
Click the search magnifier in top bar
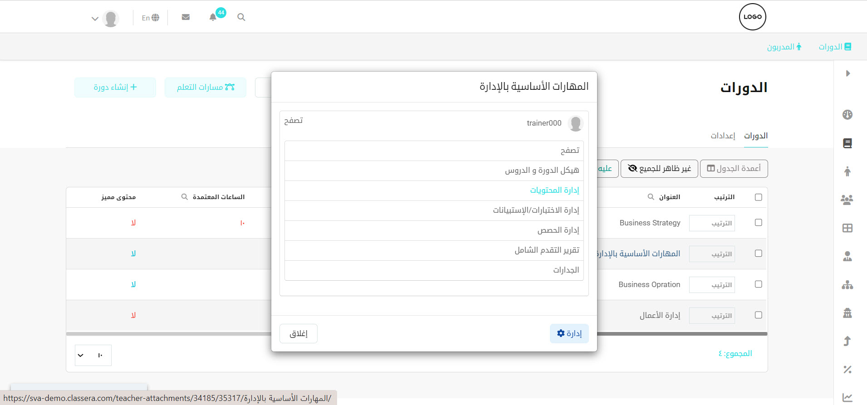tap(241, 17)
